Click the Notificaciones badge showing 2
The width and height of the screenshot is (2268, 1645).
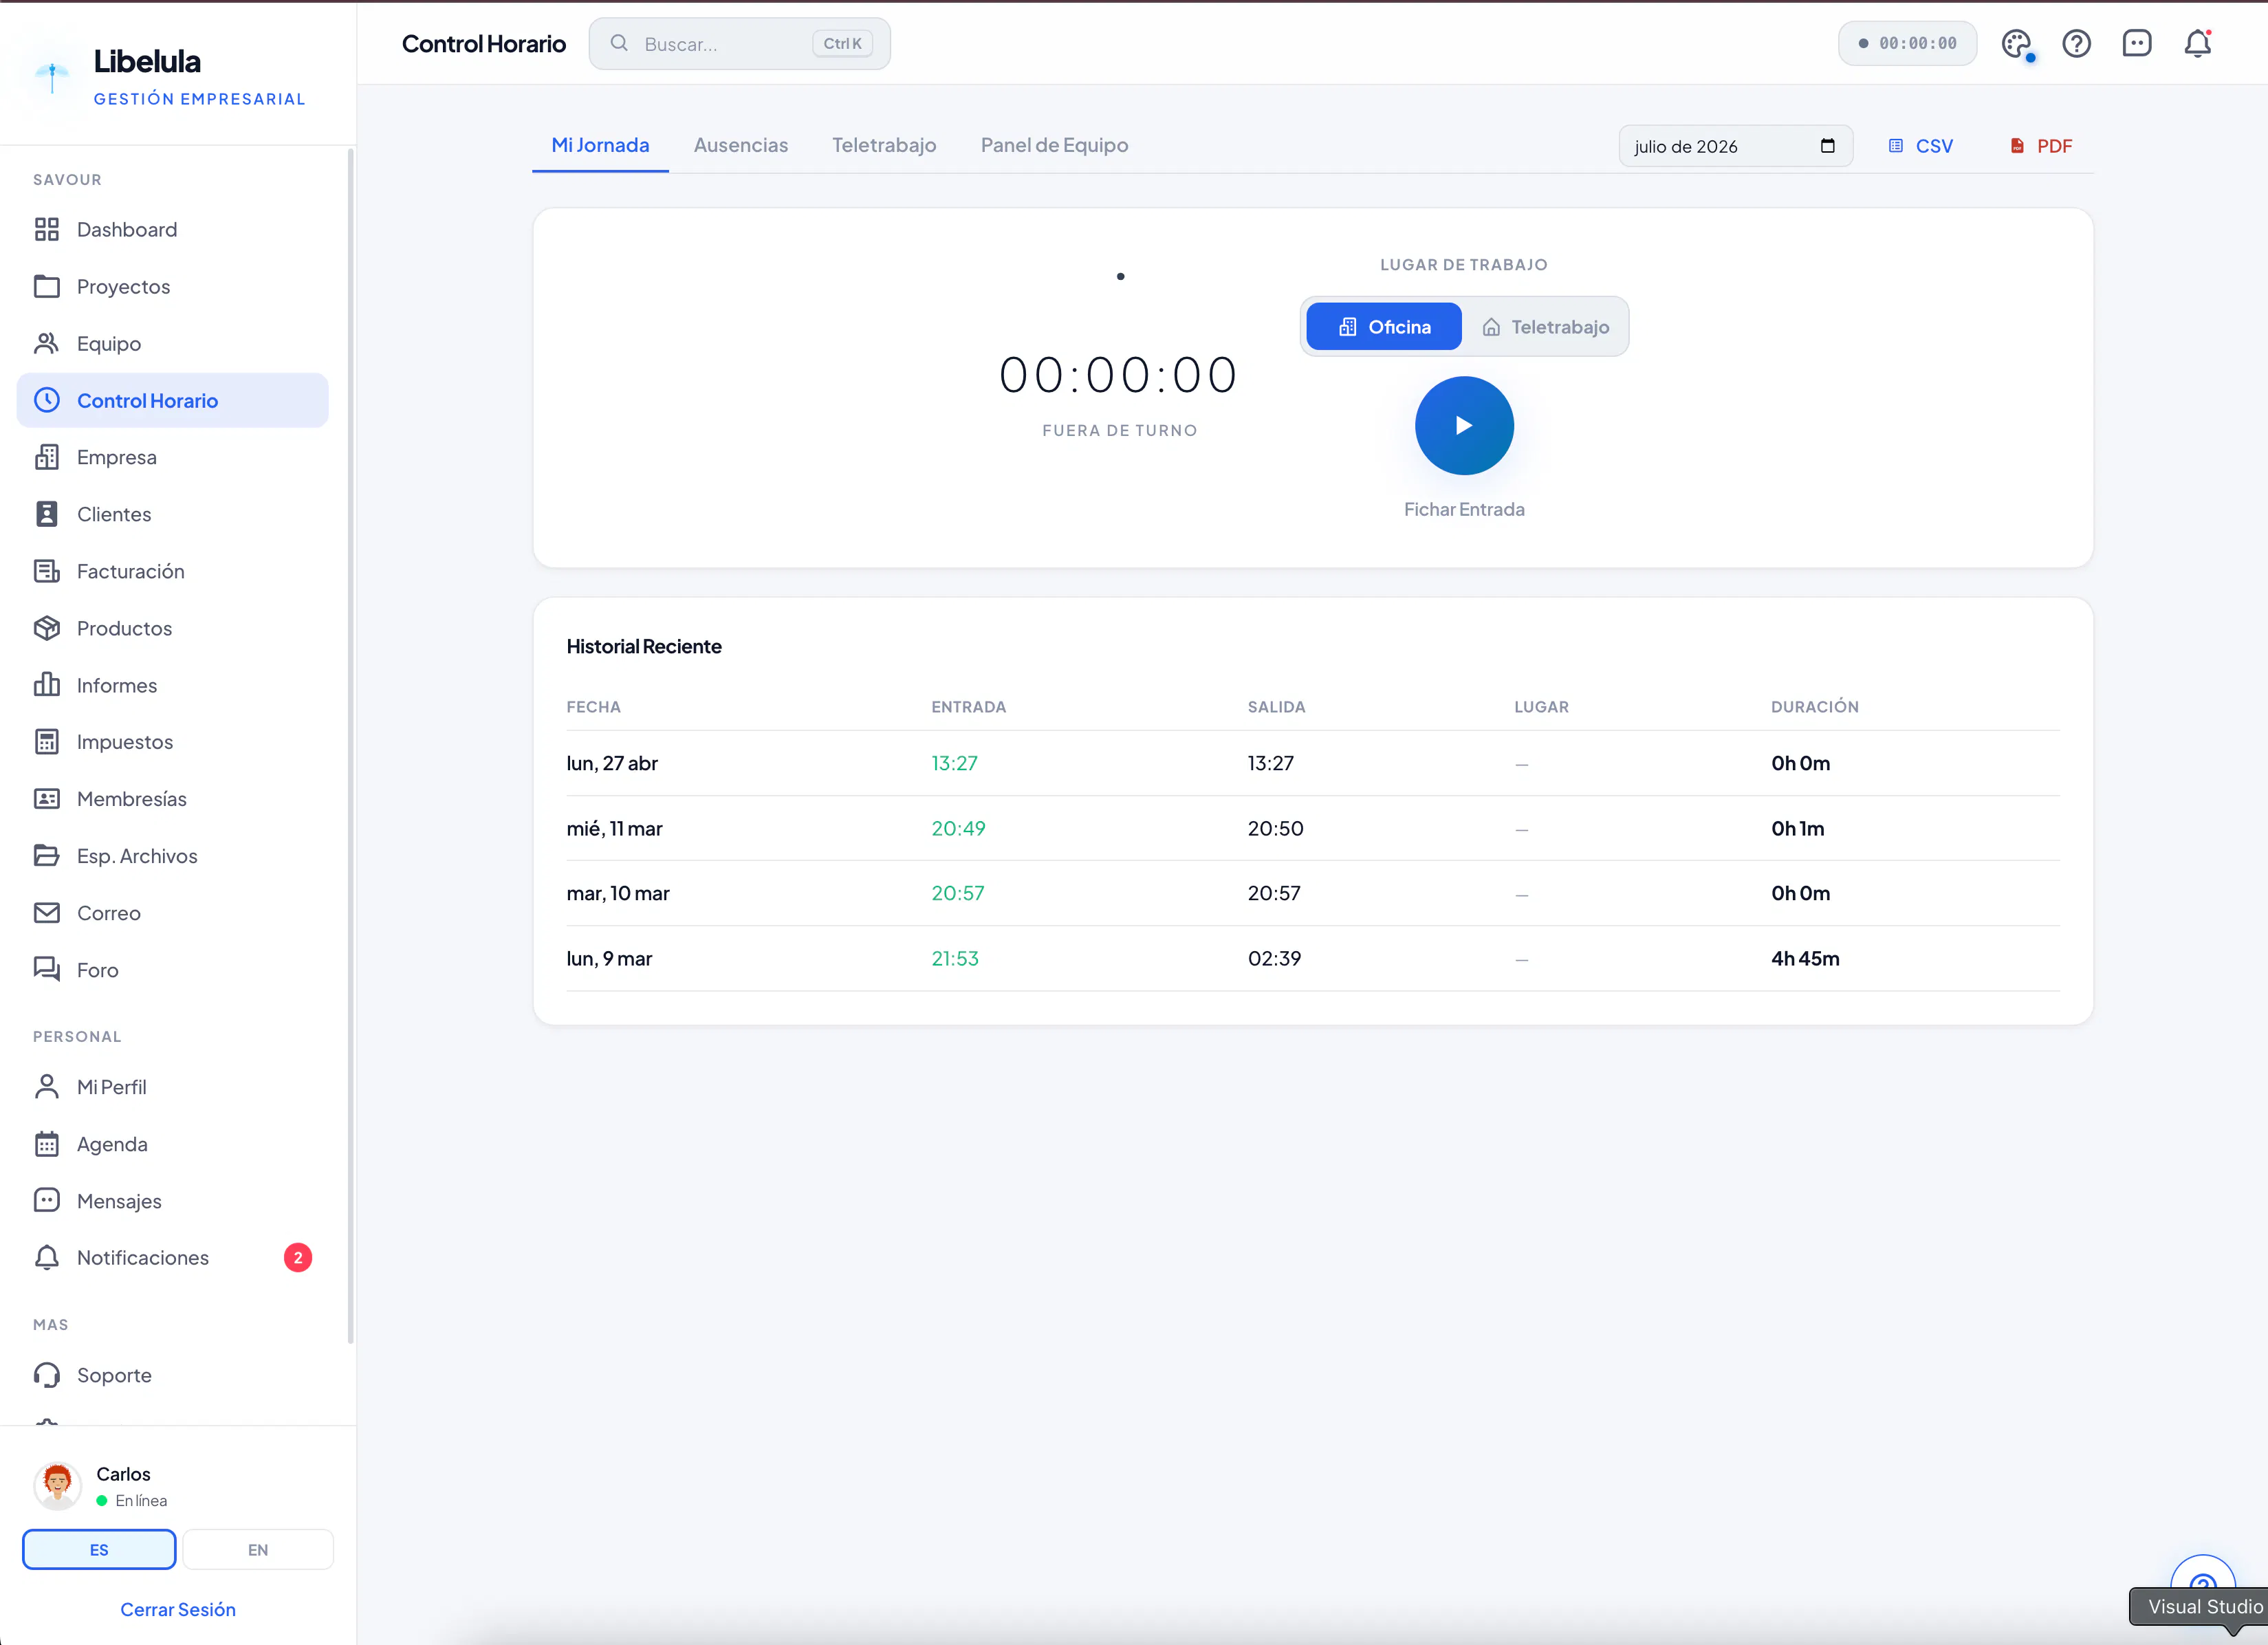pos(298,1257)
